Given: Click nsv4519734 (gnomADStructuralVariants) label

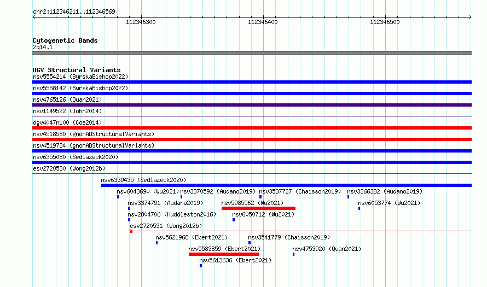Looking at the screenshot, I should click(94, 145).
